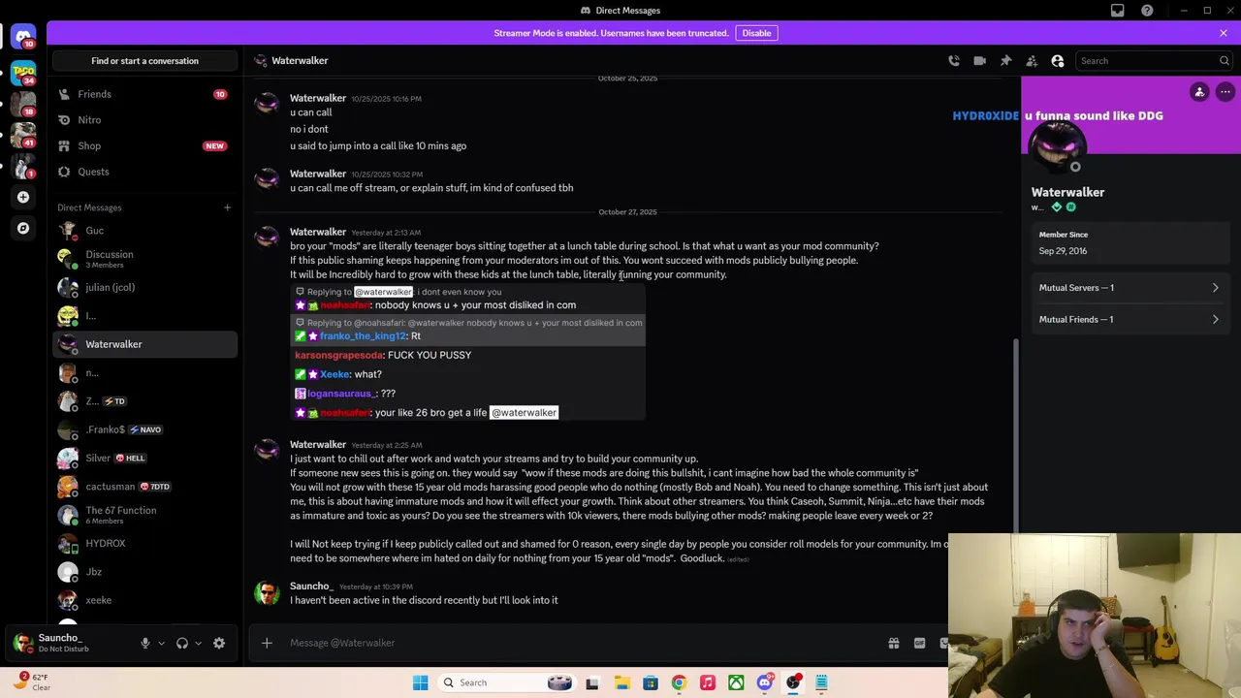1241x698 pixels.
Task: Open File Explorer from the taskbar
Action: [x=621, y=682]
